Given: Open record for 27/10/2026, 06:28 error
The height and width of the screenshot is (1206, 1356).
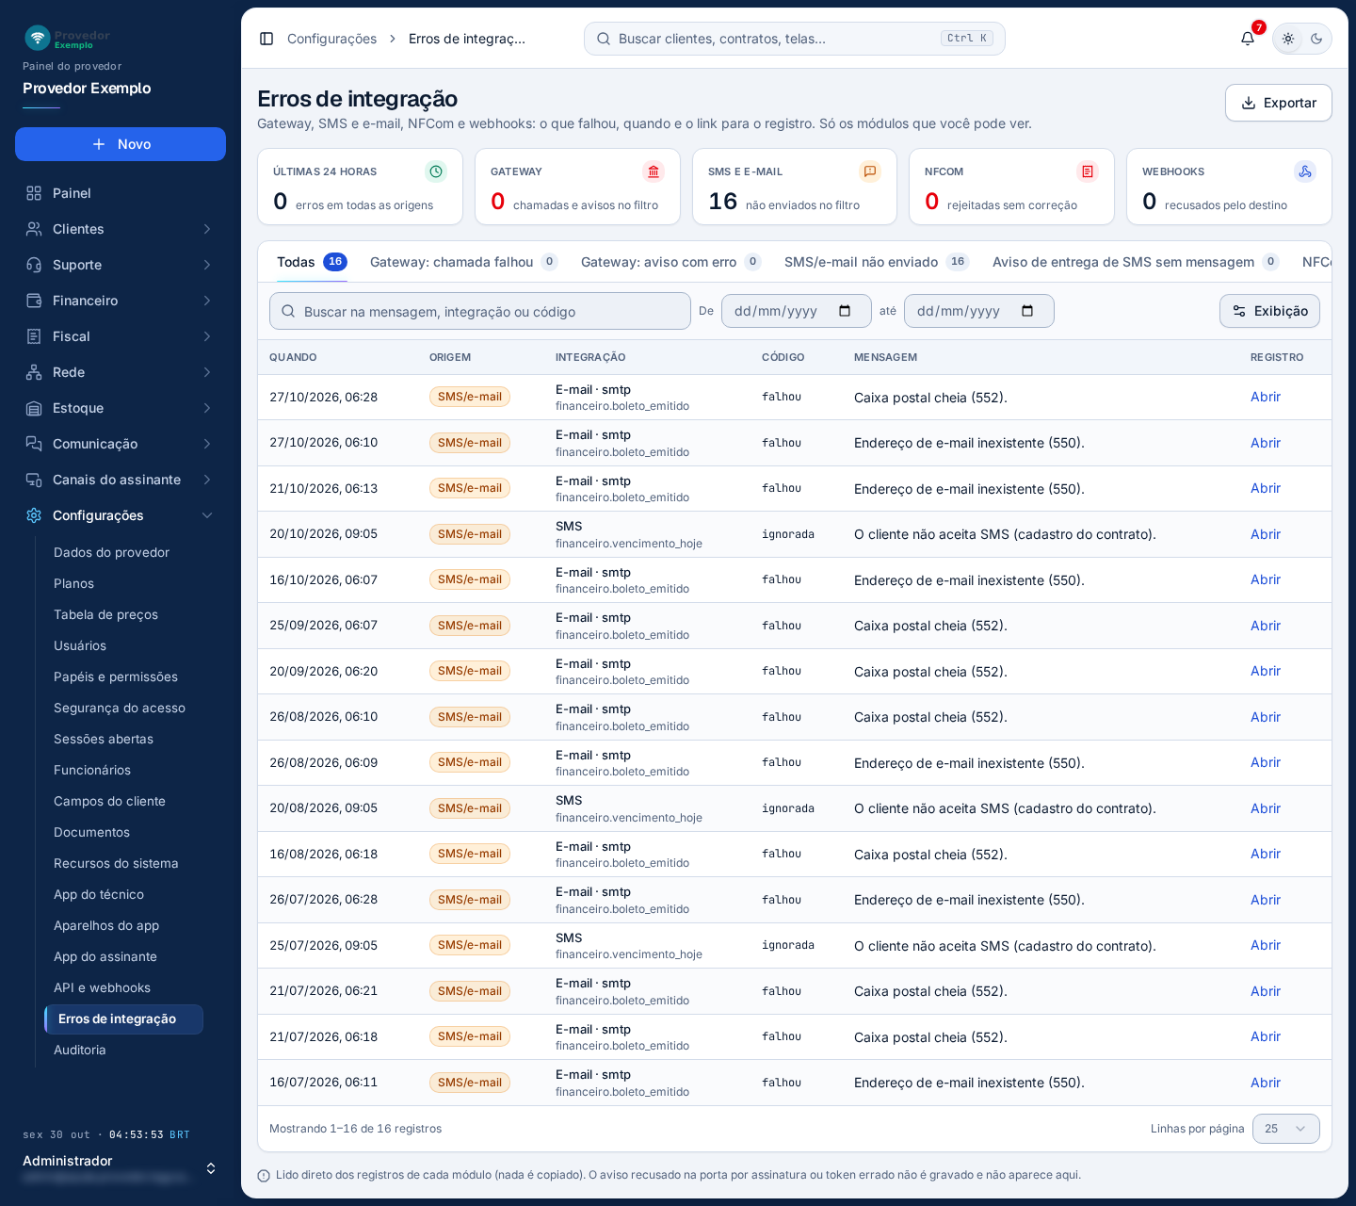Looking at the screenshot, I should tap(1266, 397).
